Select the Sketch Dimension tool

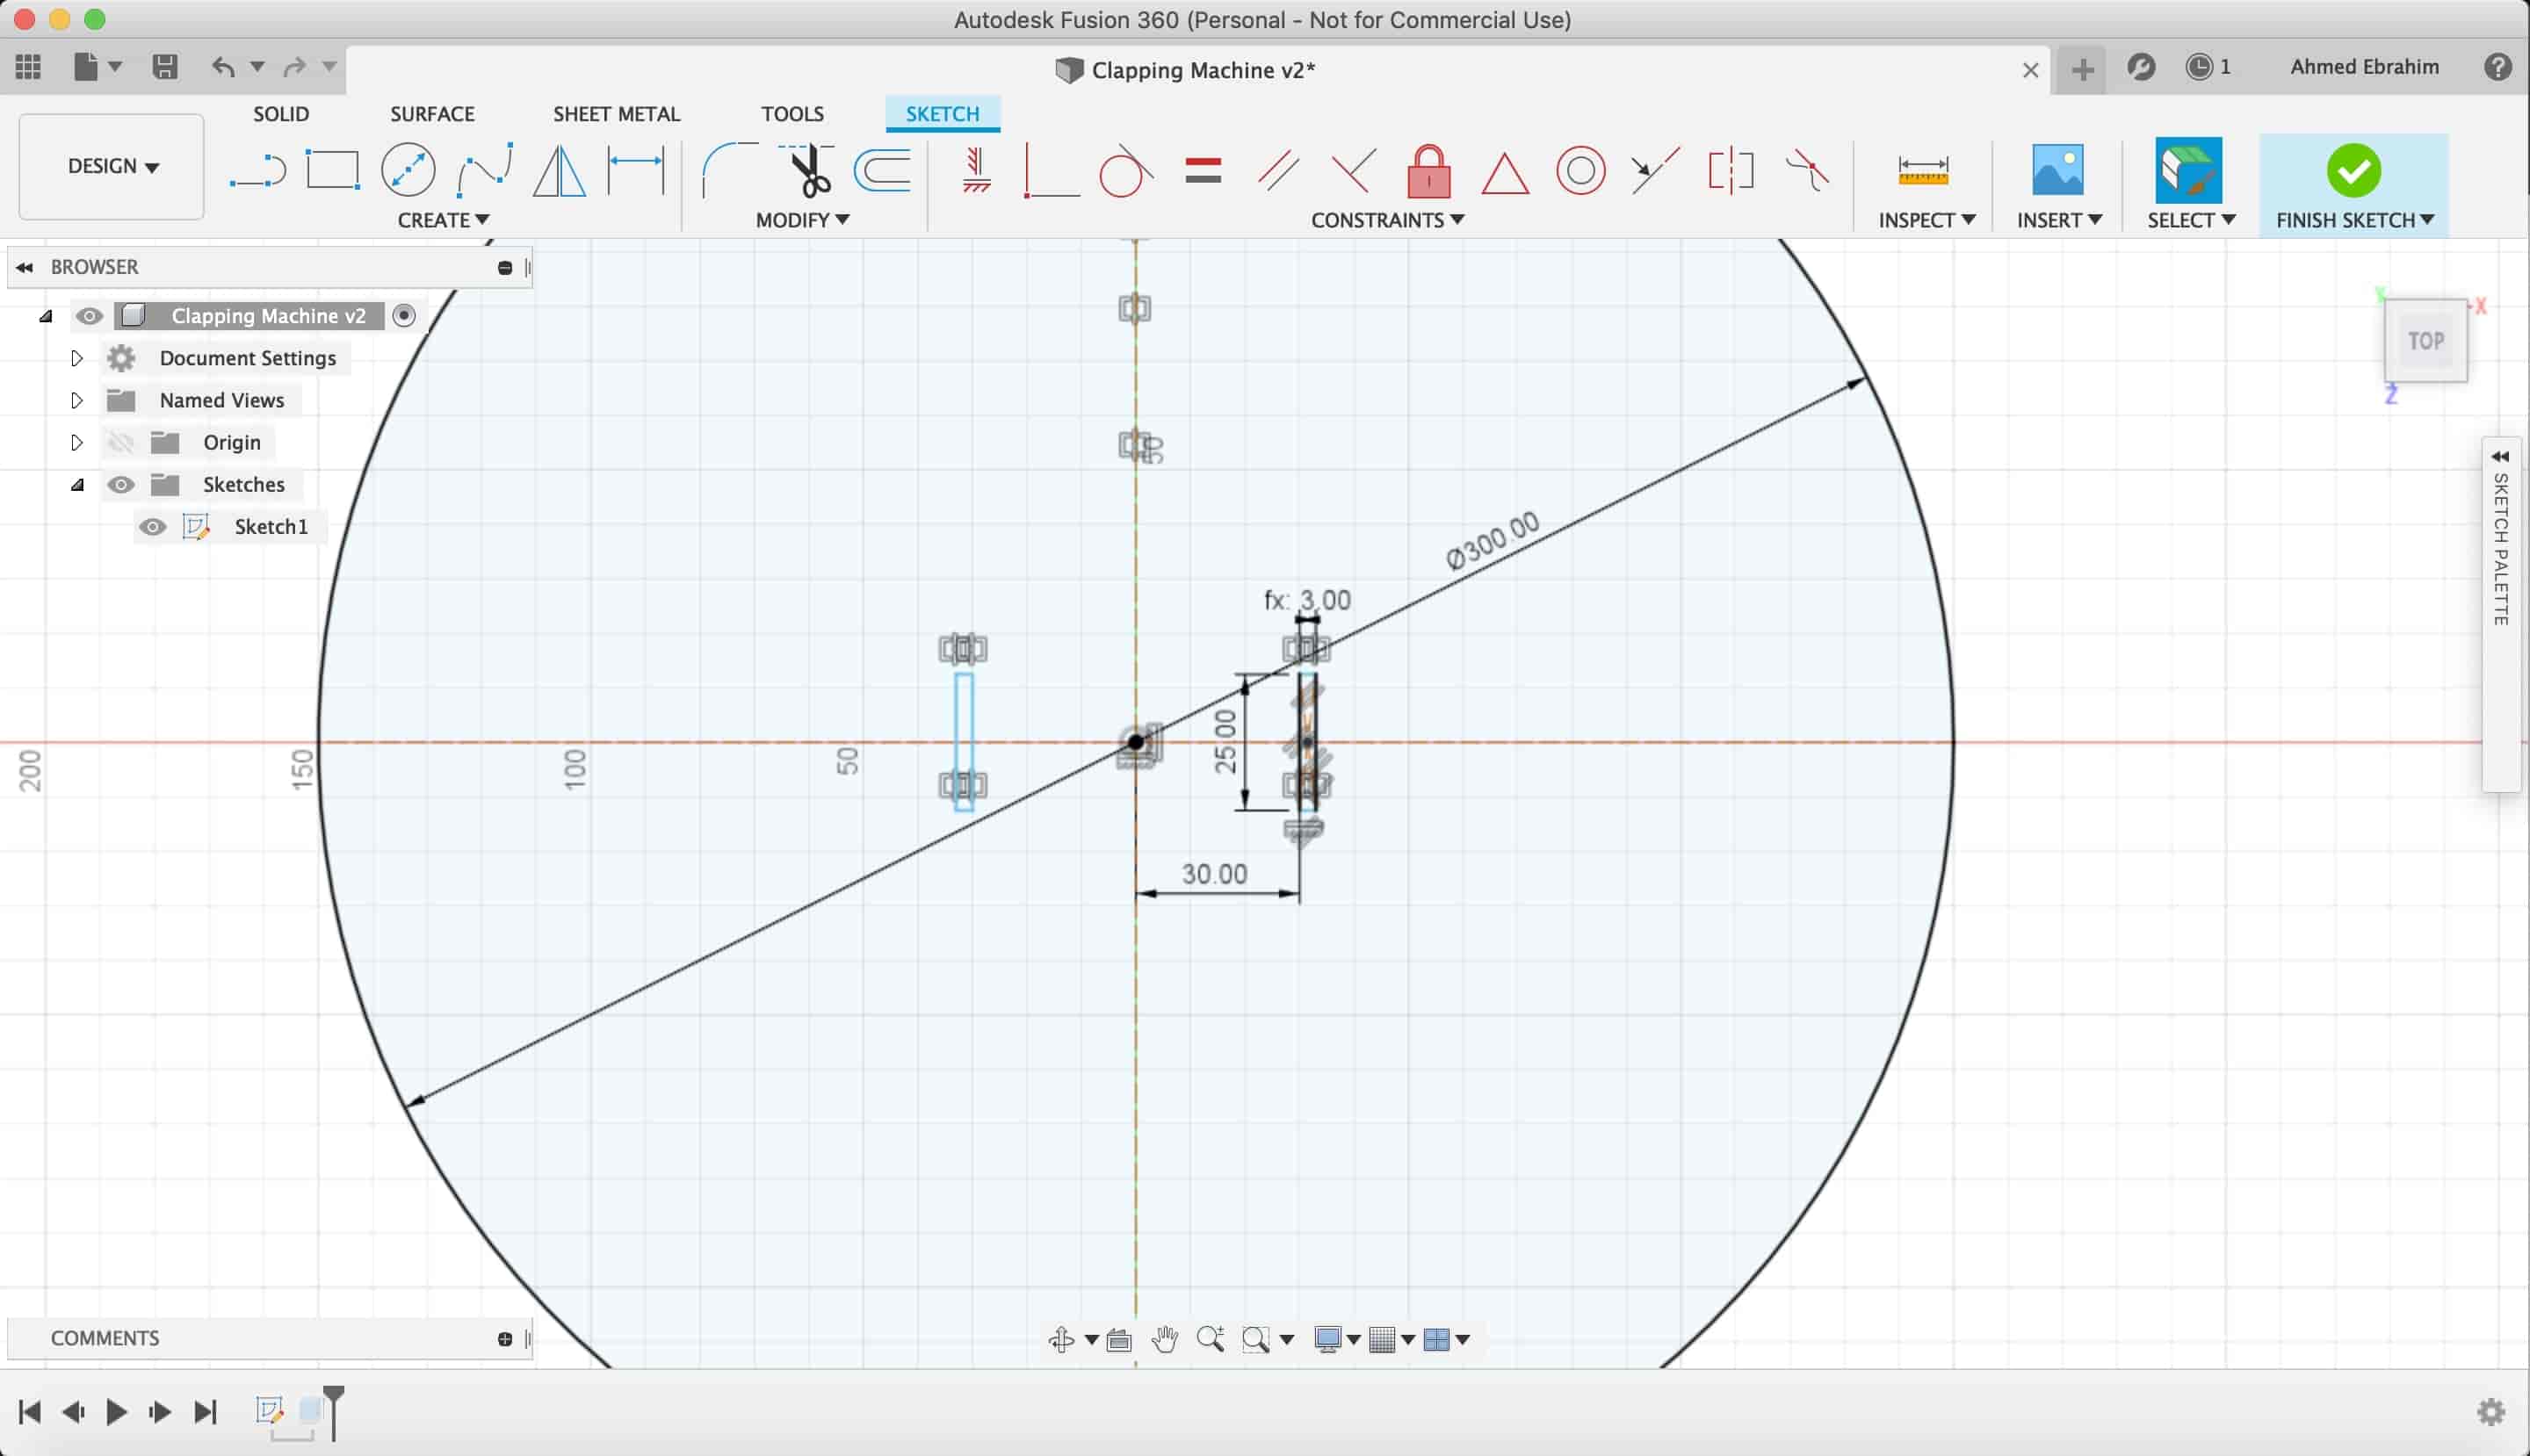click(x=636, y=170)
